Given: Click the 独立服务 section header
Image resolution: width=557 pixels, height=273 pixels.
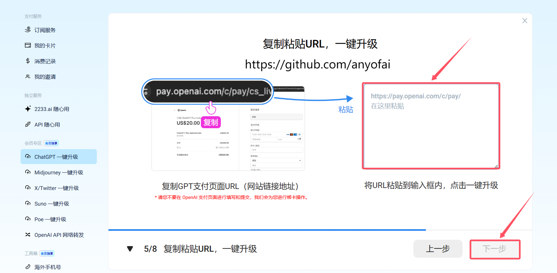Looking at the screenshot, I should coord(33,95).
